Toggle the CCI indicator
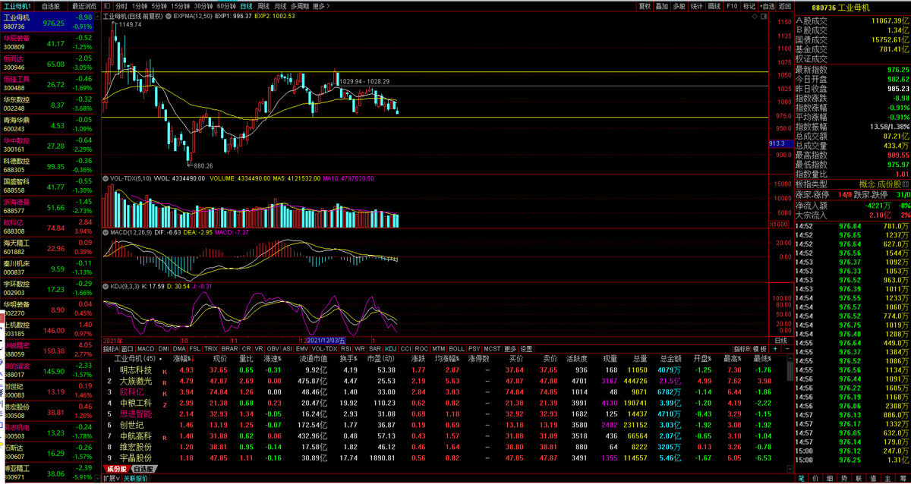This screenshot has height=484, width=911. [x=405, y=349]
